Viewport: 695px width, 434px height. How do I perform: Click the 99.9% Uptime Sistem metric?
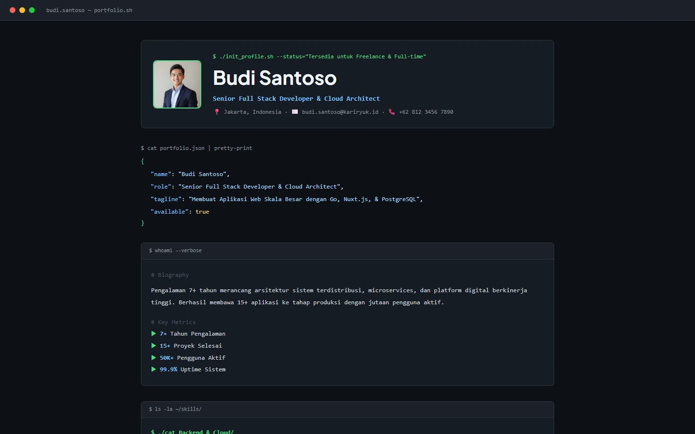coord(188,369)
